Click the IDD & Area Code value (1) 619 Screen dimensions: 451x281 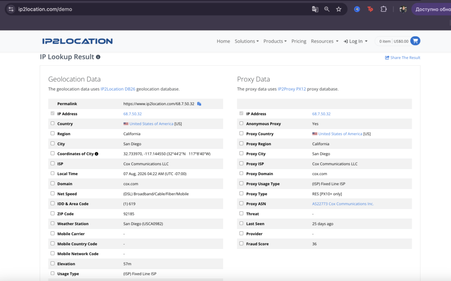129,204
